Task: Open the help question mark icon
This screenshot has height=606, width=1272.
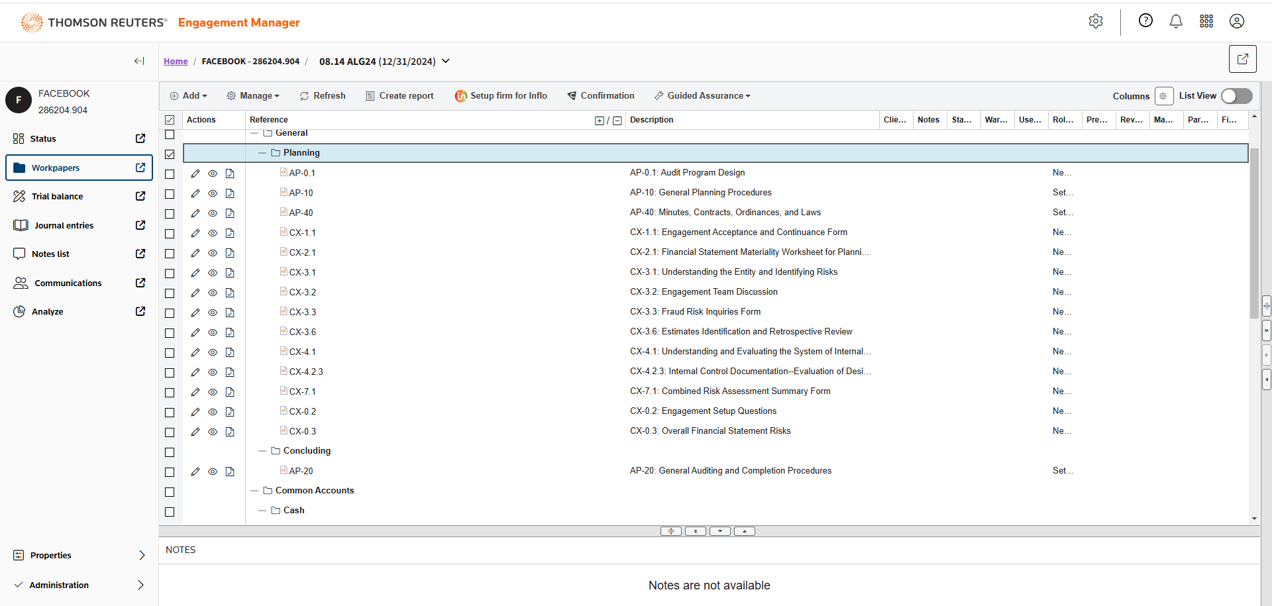Action: pyautogui.click(x=1145, y=21)
